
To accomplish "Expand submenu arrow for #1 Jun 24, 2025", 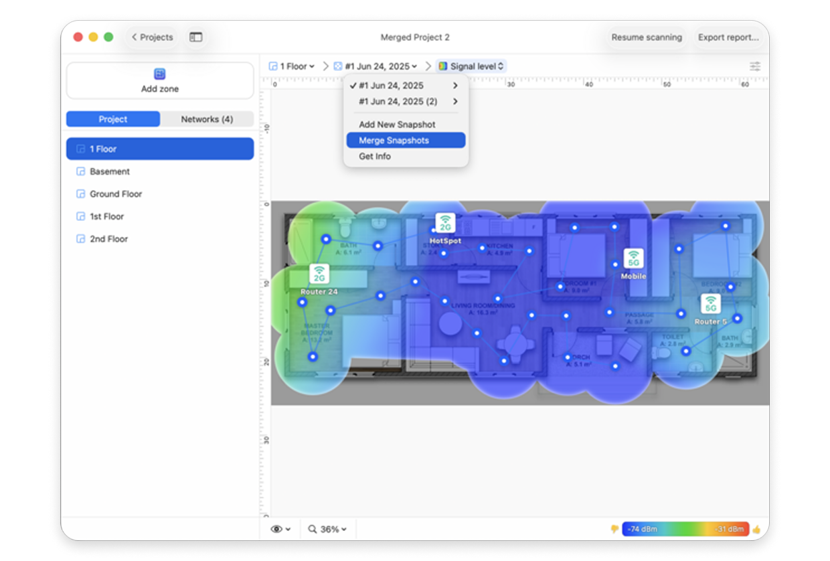I will click(455, 86).
